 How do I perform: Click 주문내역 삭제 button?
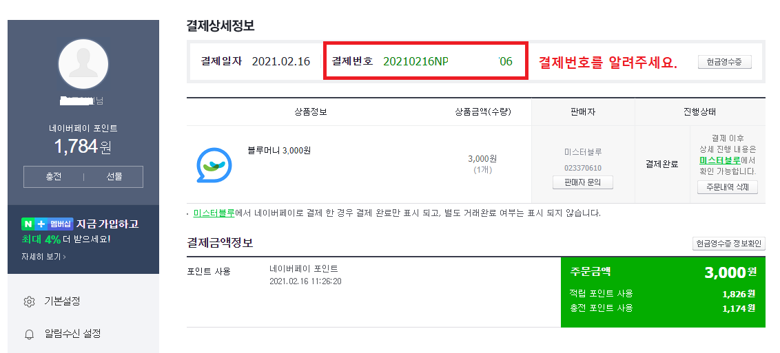727,187
